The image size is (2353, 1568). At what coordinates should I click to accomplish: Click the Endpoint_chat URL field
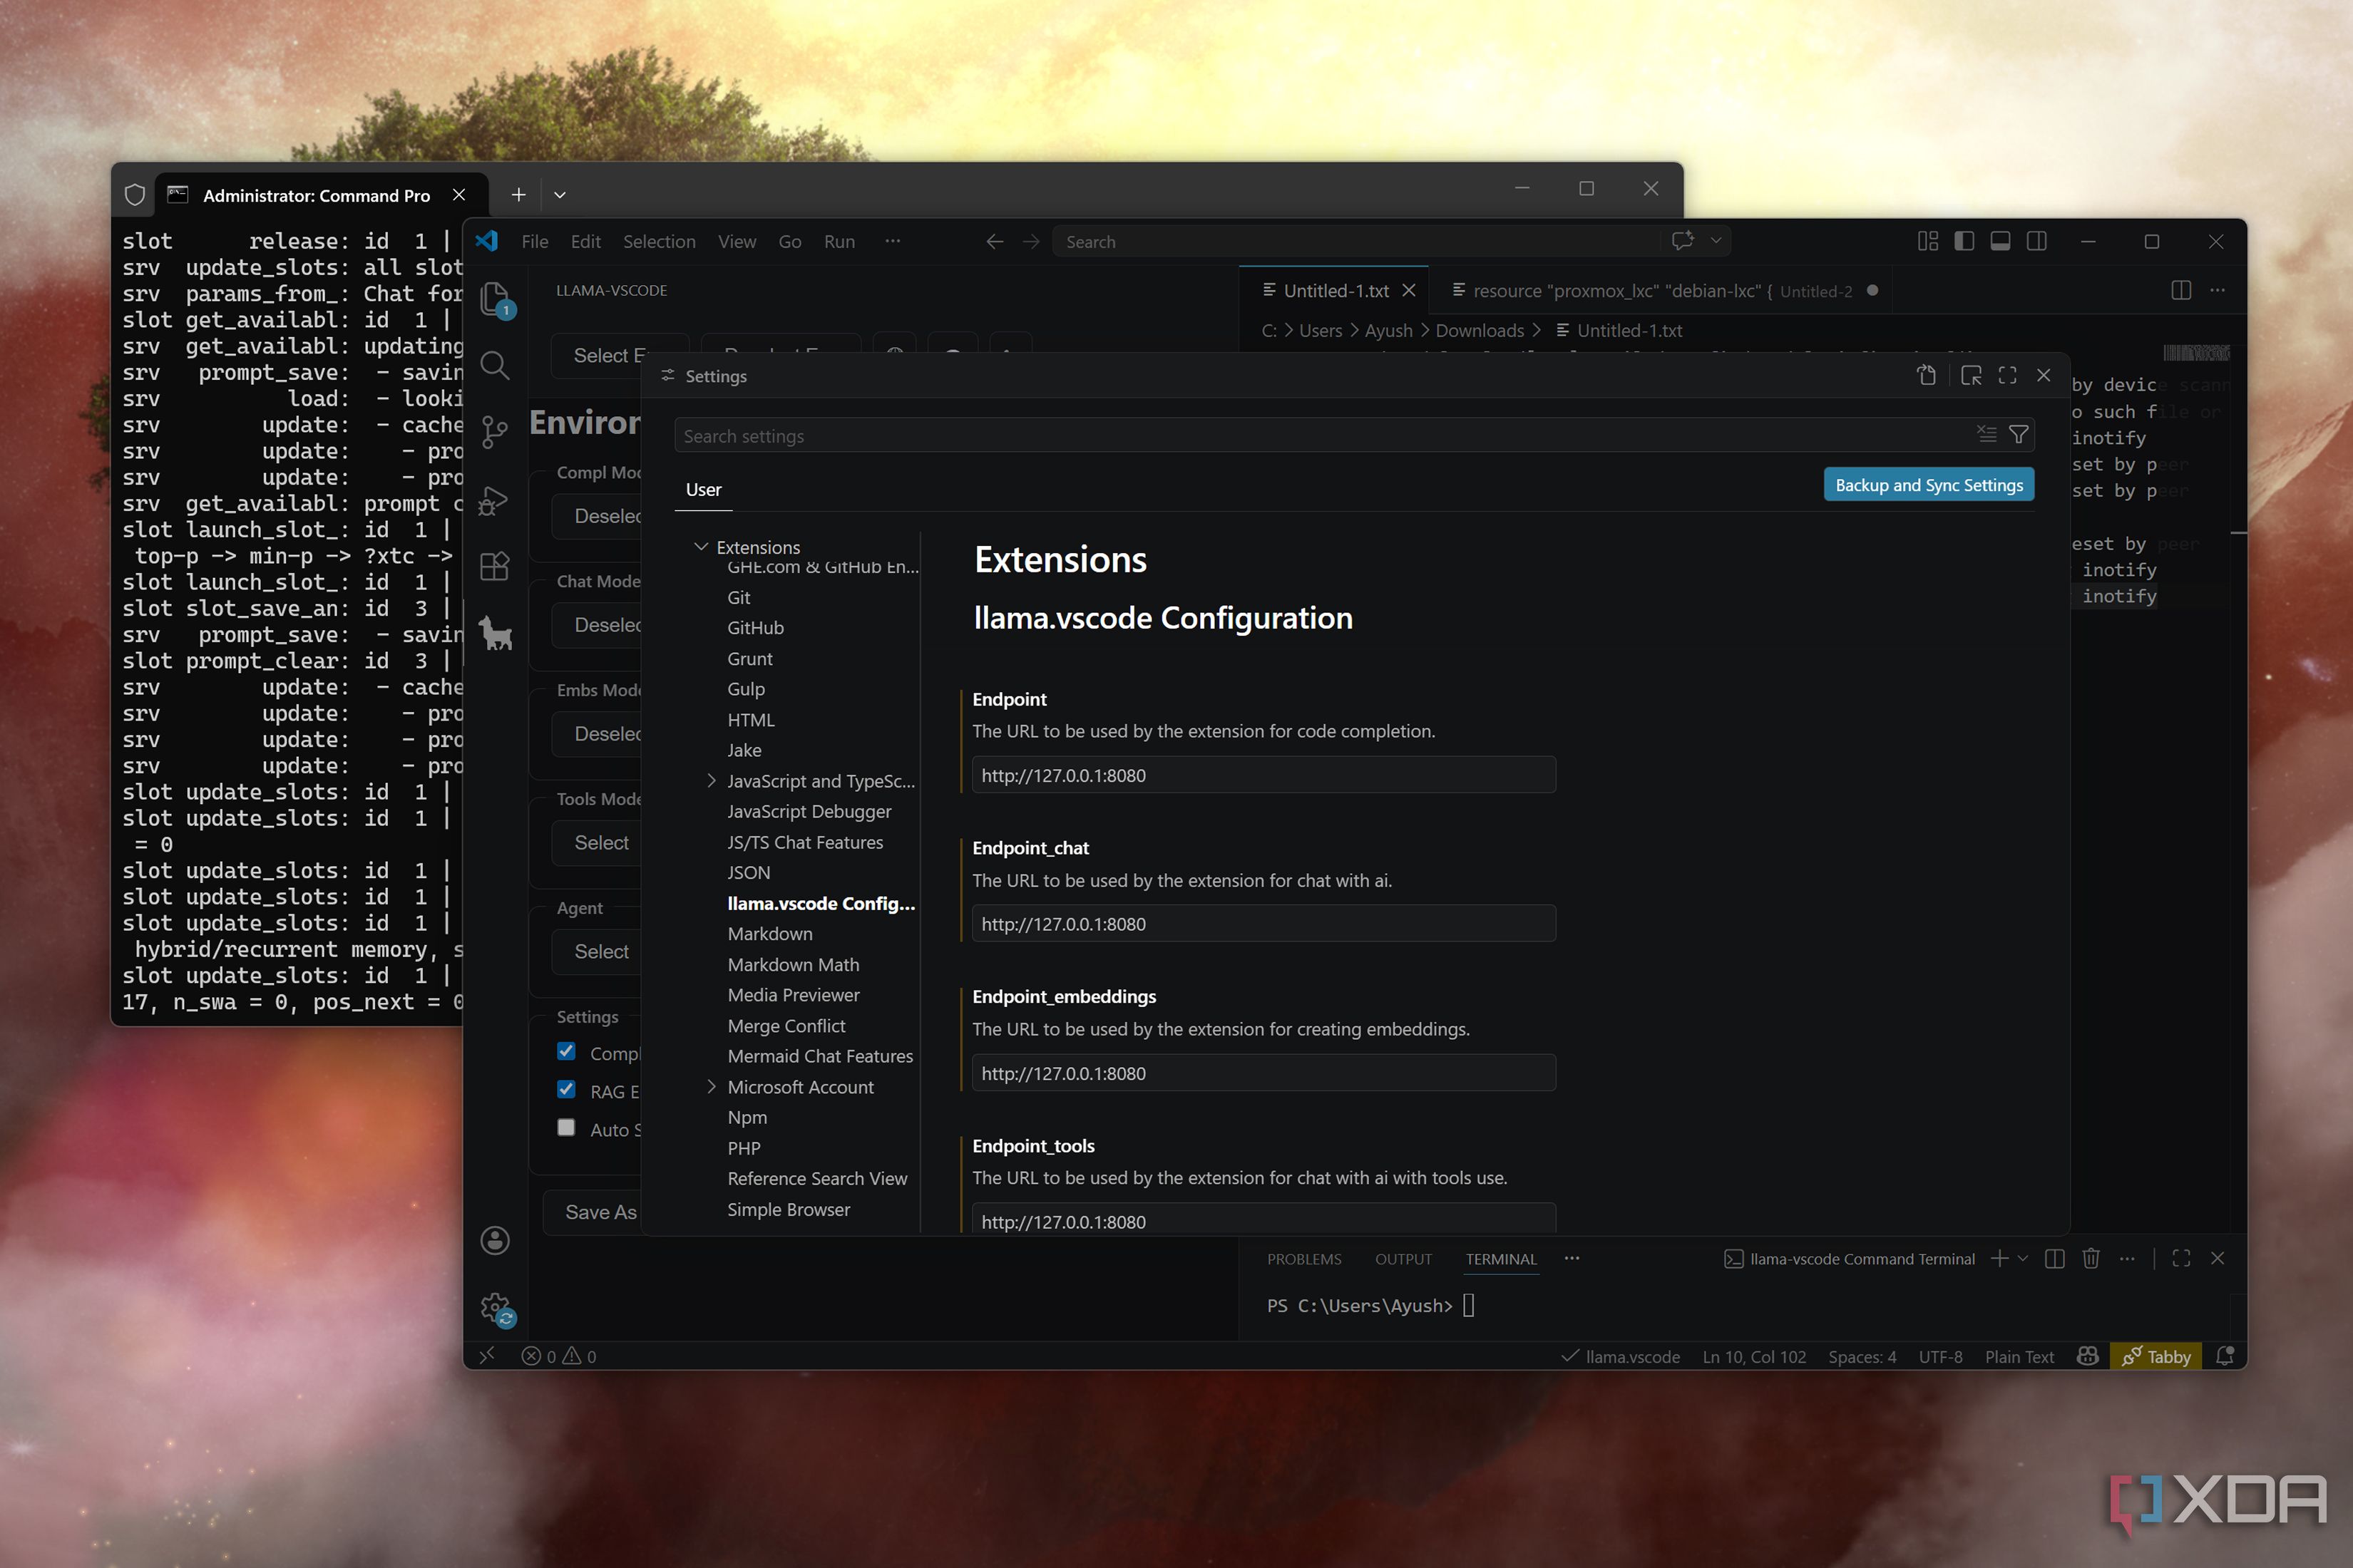pyautogui.click(x=1263, y=923)
